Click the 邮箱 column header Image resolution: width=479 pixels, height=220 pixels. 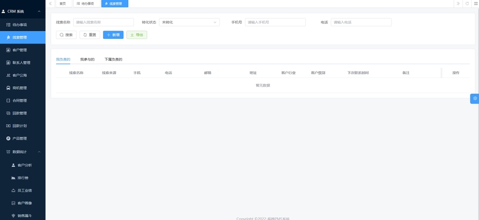(208, 73)
